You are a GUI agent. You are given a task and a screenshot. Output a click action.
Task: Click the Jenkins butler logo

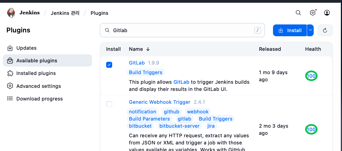pyautogui.click(x=11, y=13)
